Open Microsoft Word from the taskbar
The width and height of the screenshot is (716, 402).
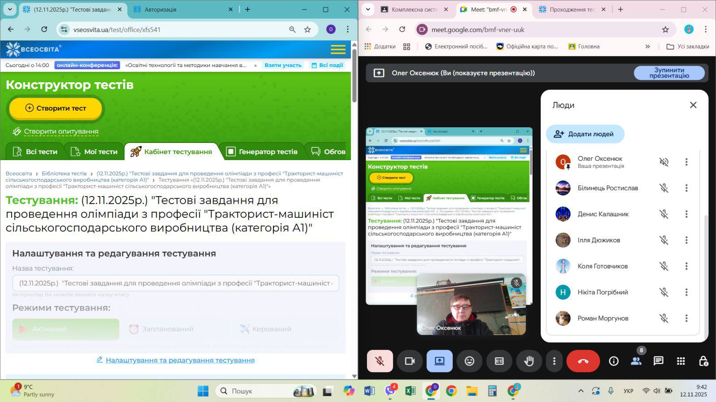369,391
